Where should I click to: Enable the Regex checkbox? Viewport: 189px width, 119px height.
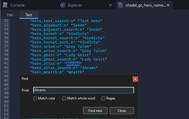(x=103, y=98)
